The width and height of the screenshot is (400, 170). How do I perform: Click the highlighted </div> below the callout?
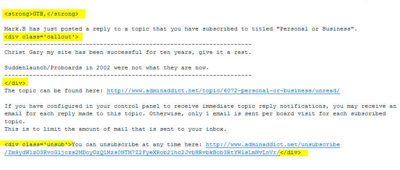[15, 83]
